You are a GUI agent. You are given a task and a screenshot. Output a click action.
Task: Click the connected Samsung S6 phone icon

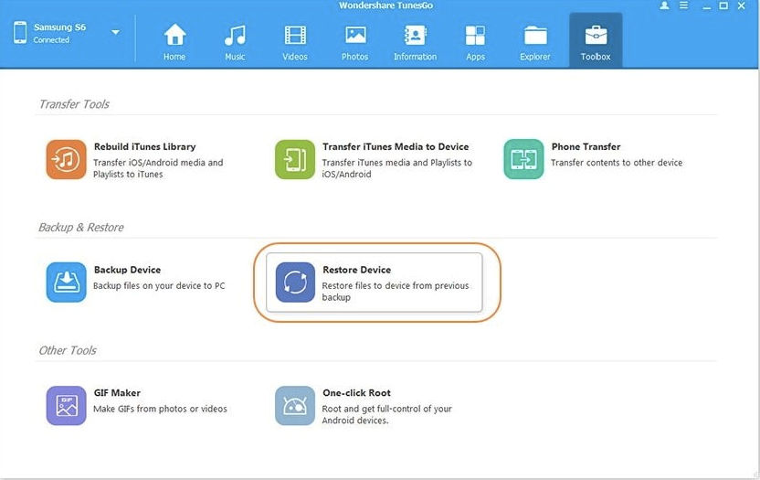20,33
